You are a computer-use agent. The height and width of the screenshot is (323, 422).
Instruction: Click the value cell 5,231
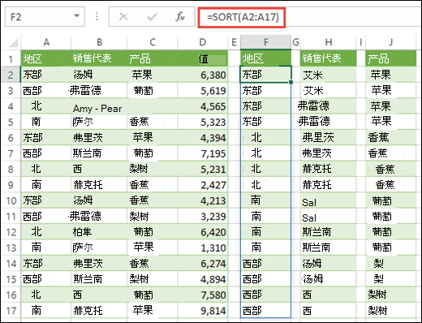tap(203, 169)
